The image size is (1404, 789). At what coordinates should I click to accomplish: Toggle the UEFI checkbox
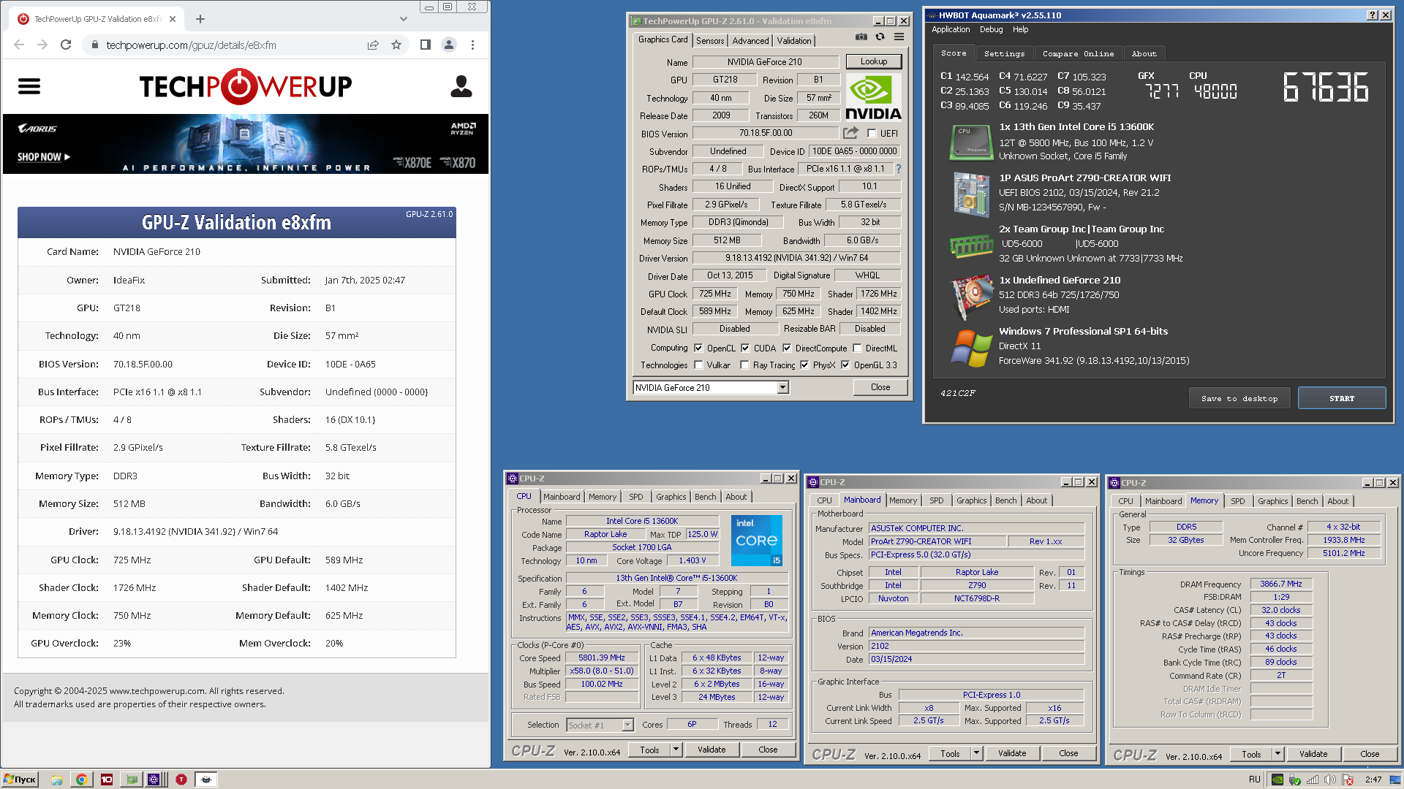[x=872, y=134]
